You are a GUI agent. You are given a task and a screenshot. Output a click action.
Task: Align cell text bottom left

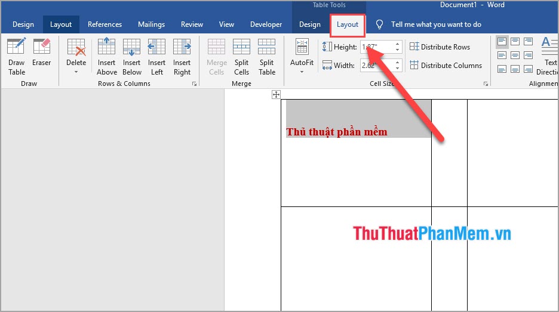[502, 69]
